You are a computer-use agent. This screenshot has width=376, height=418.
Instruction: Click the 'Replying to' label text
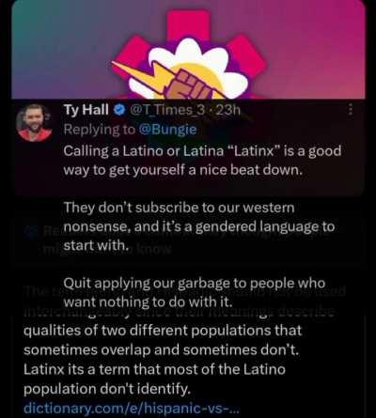100,130
